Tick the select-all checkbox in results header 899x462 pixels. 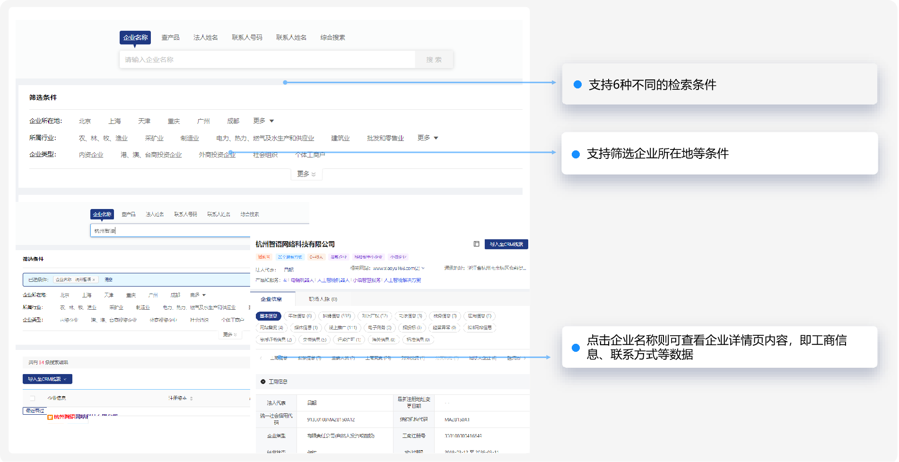[33, 398]
